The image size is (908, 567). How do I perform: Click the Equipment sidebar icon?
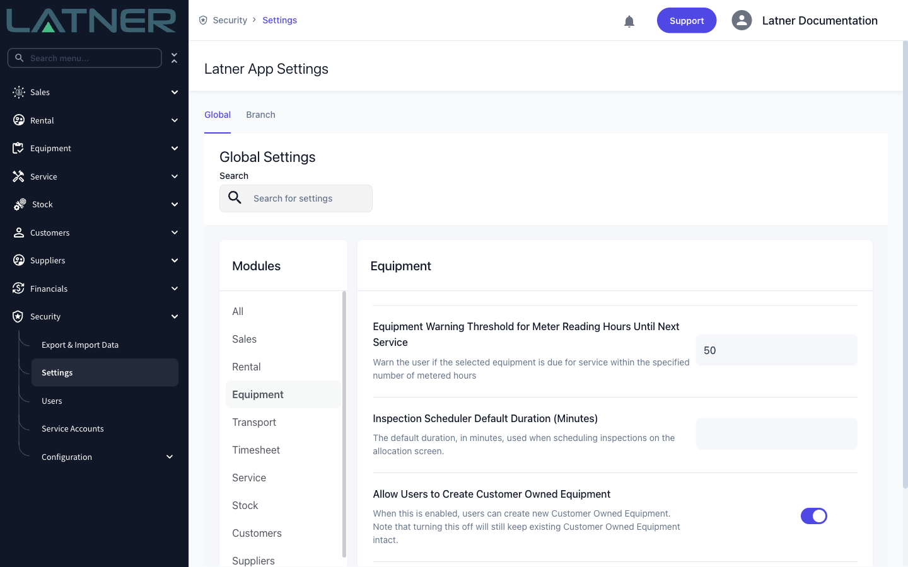coord(18,148)
